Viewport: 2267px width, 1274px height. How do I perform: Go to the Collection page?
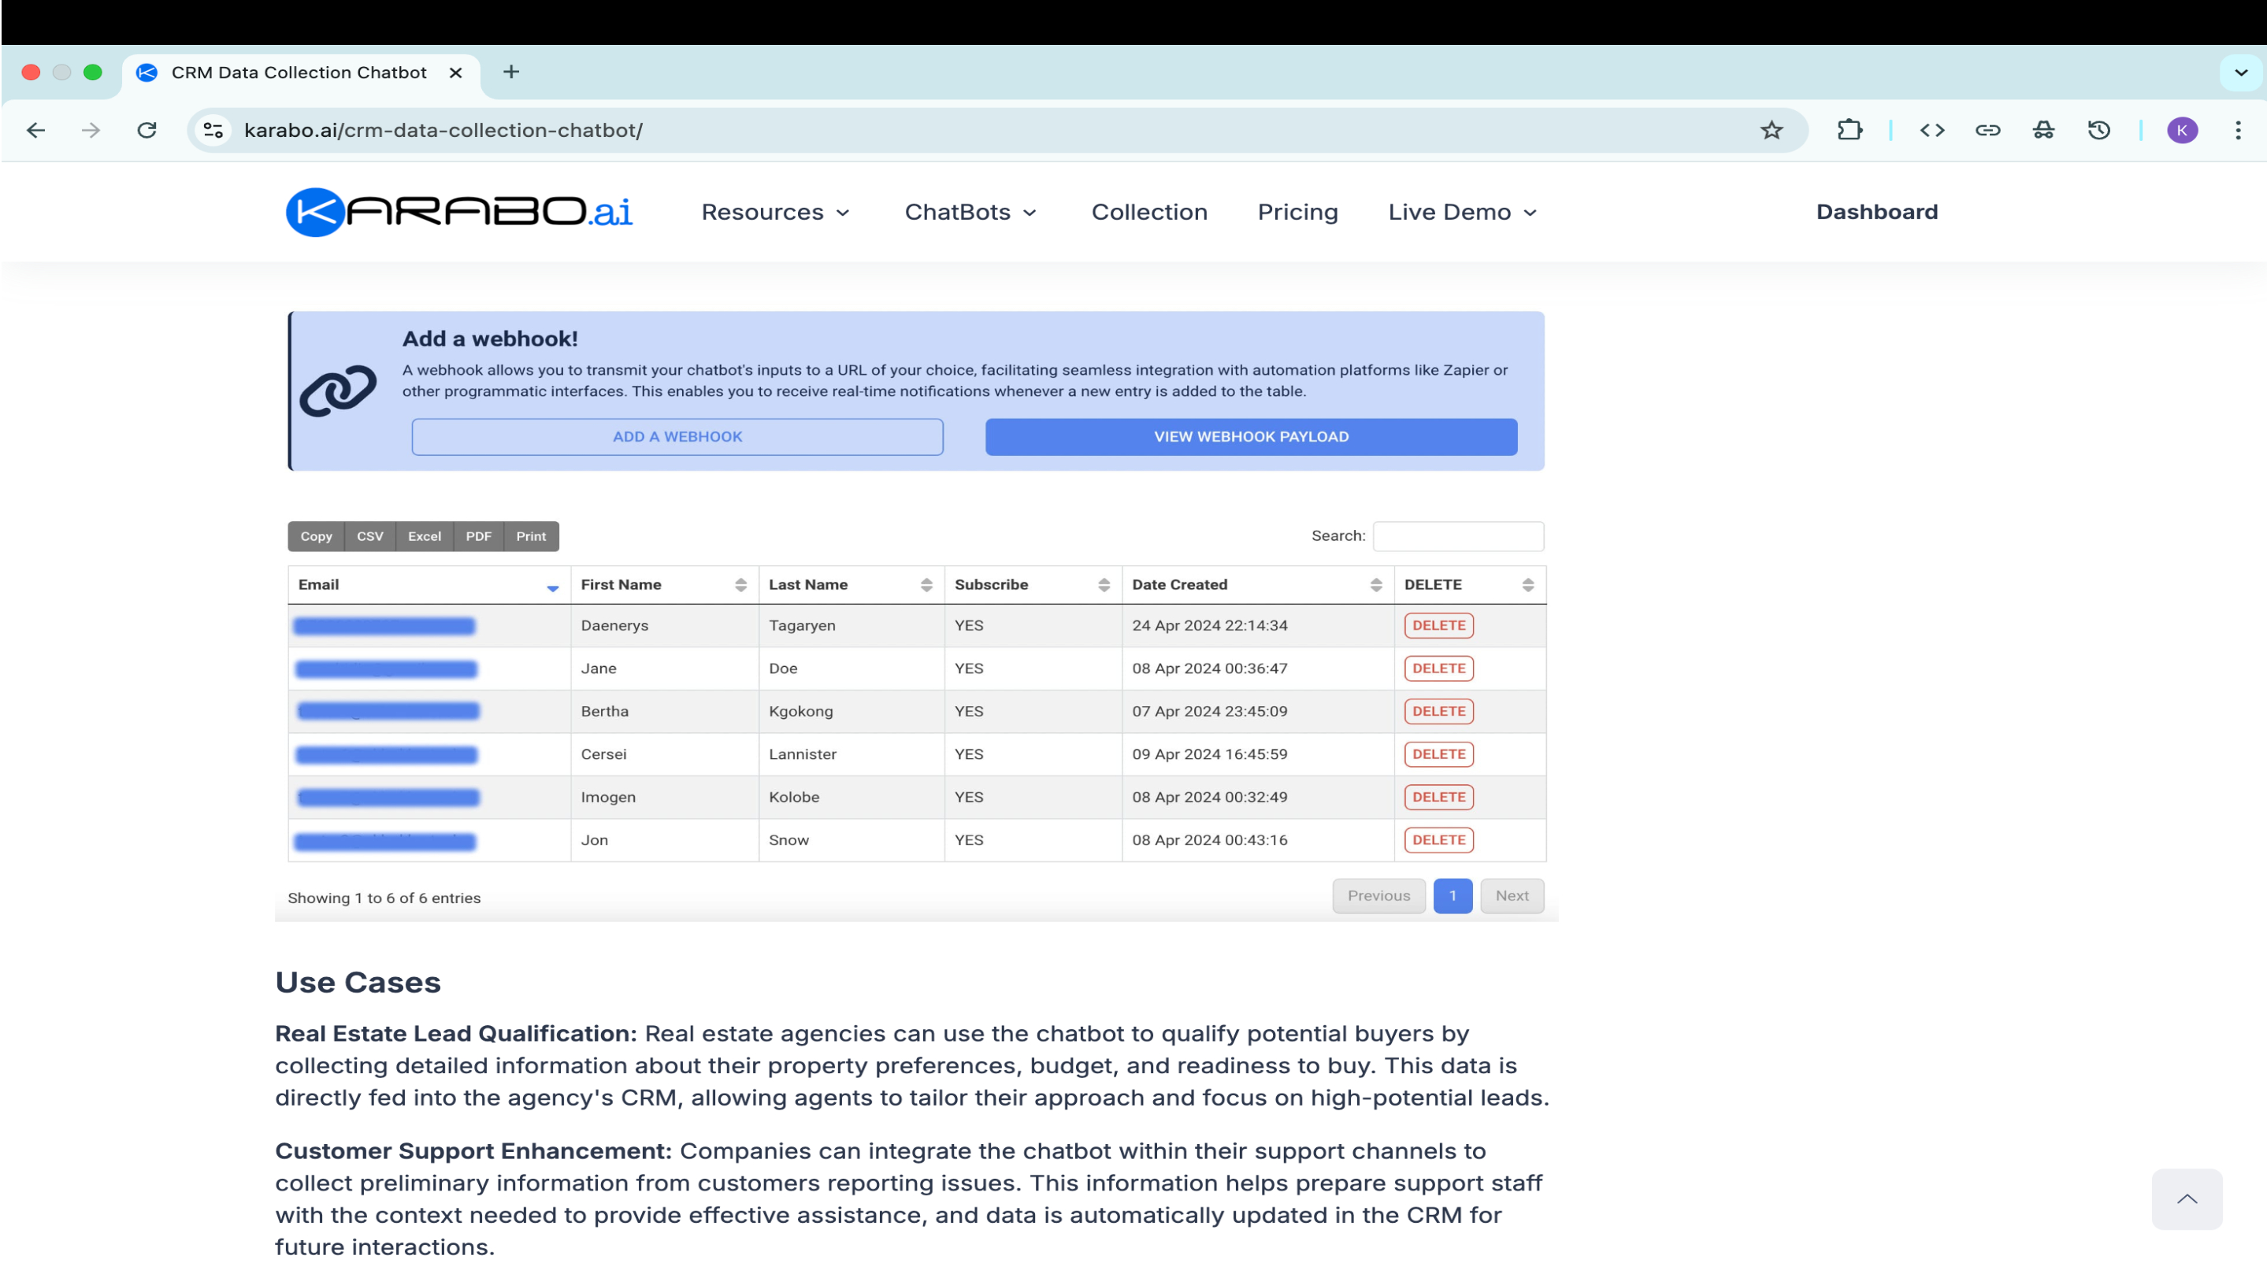coord(1148,212)
